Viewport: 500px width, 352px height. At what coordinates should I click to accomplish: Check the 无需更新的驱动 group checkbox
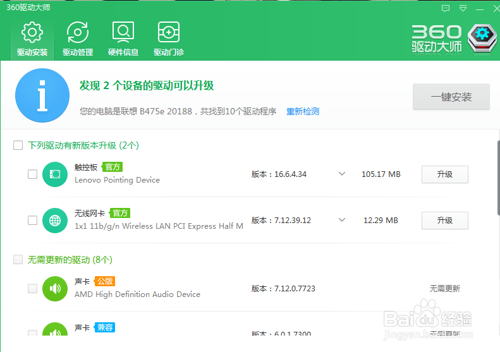(18, 260)
